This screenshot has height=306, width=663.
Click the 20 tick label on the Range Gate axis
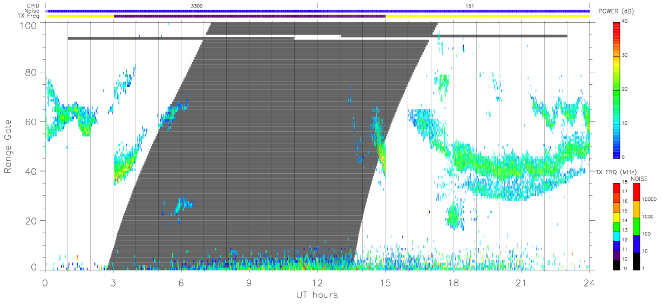pos(31,221)
